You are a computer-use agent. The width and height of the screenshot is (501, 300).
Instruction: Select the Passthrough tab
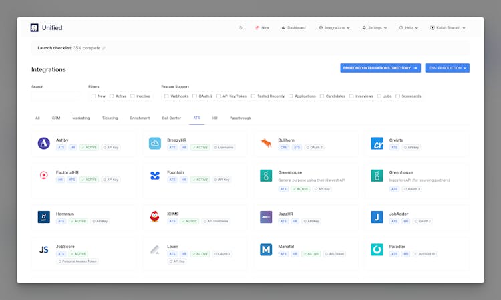[240, 118]
